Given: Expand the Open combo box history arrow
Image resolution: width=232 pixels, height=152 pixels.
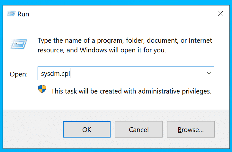Looking at the screenshot, I should pos(209,74).
